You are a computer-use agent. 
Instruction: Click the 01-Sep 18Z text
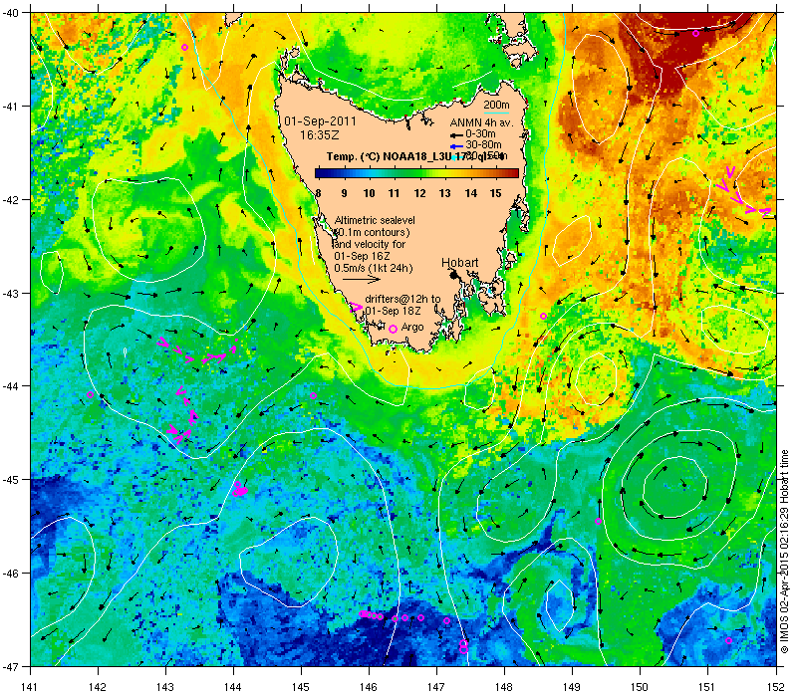393,311
